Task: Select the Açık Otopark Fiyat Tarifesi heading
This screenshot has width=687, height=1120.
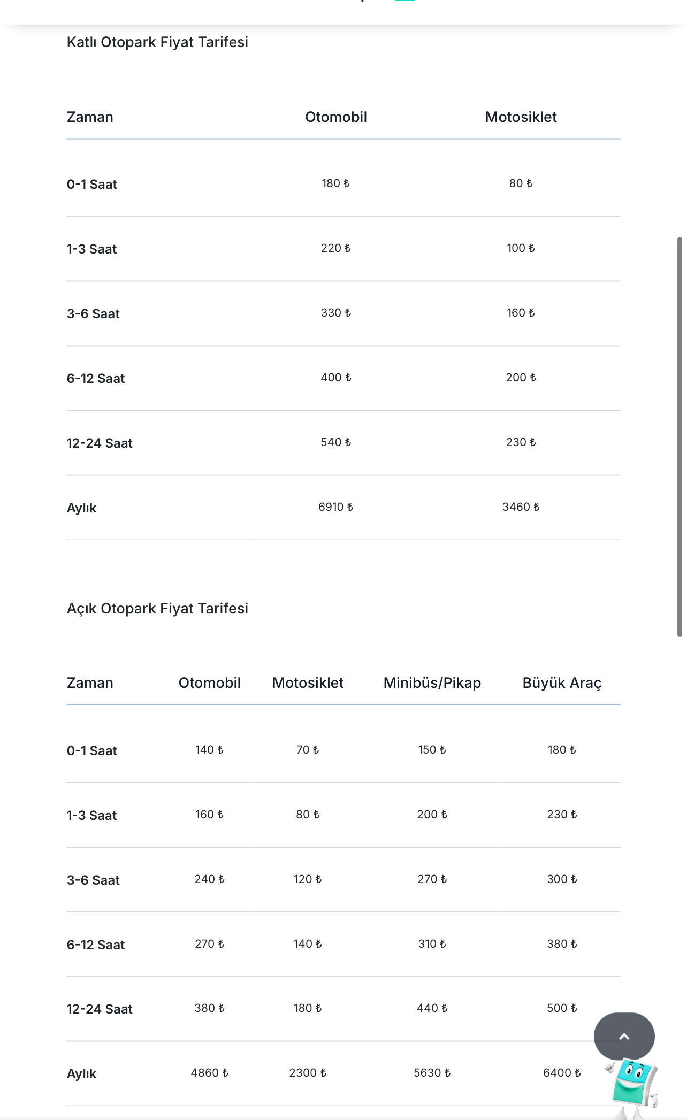Action: [x=157, y=609]
